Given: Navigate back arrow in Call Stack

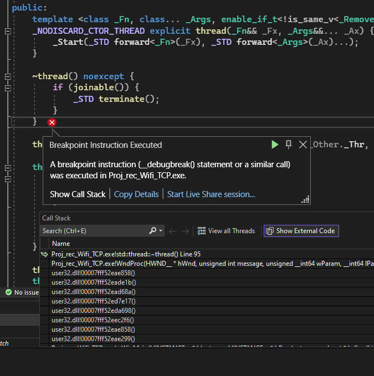Looking at the screenshot, I should tap(173, 231).
